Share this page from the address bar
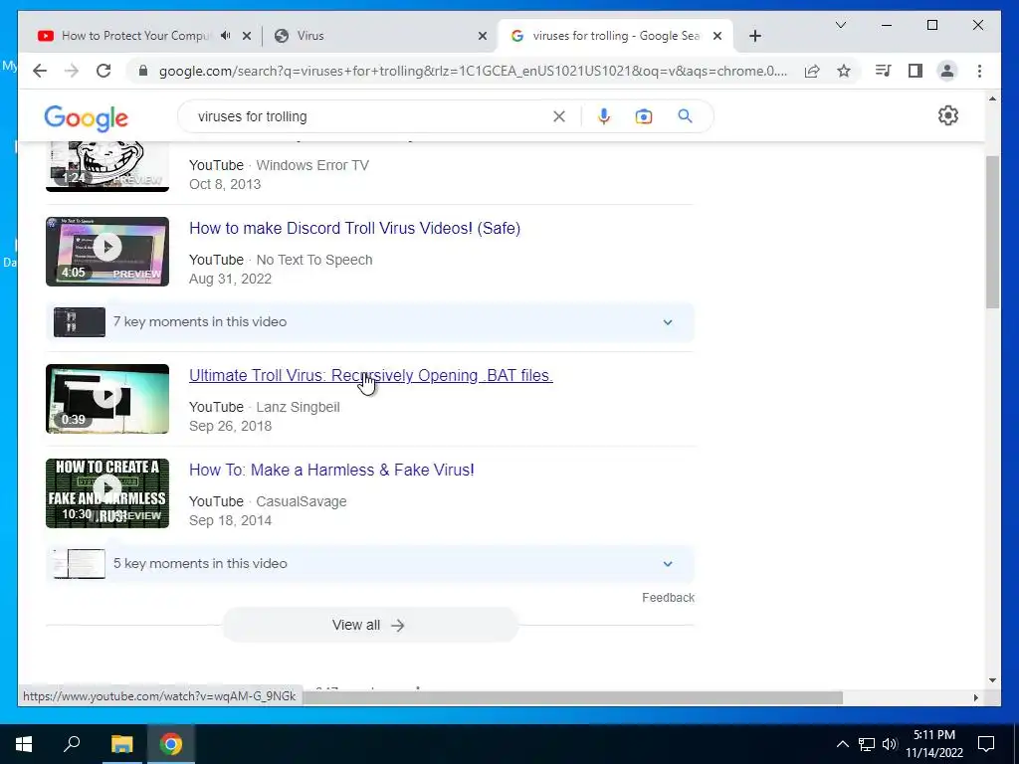 (812, 71)
